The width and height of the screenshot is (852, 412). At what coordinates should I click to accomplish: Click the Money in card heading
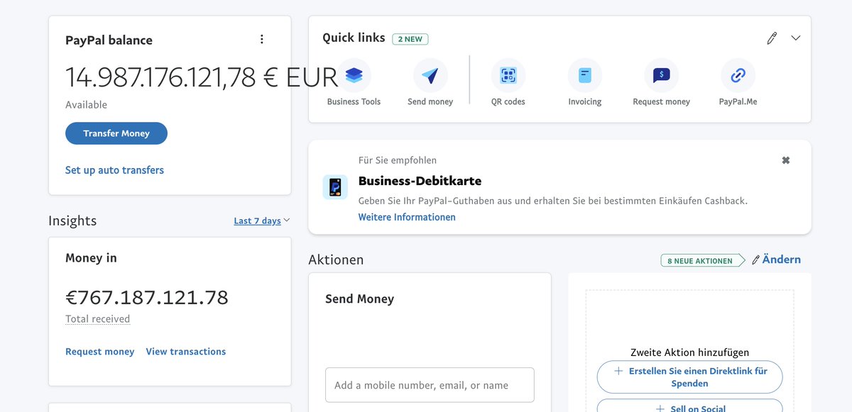tap(91, 258)
